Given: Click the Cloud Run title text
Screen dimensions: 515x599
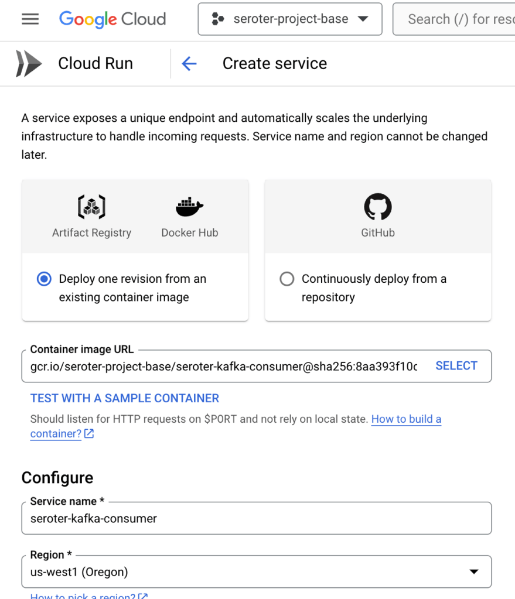Looking at the screenshot, I should 96,64.
